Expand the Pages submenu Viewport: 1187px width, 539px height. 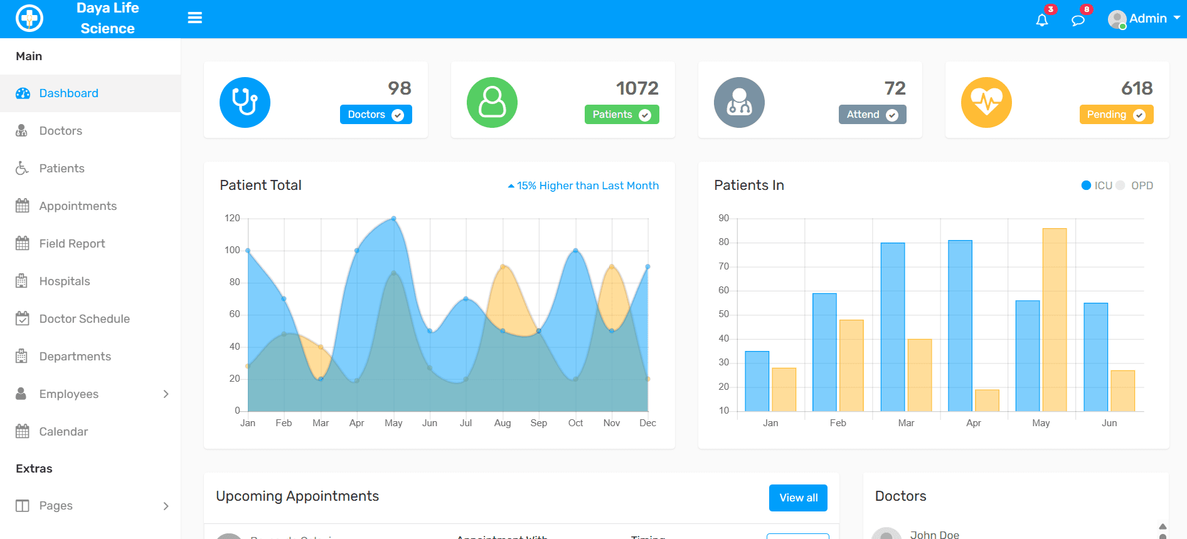point(166,506)
